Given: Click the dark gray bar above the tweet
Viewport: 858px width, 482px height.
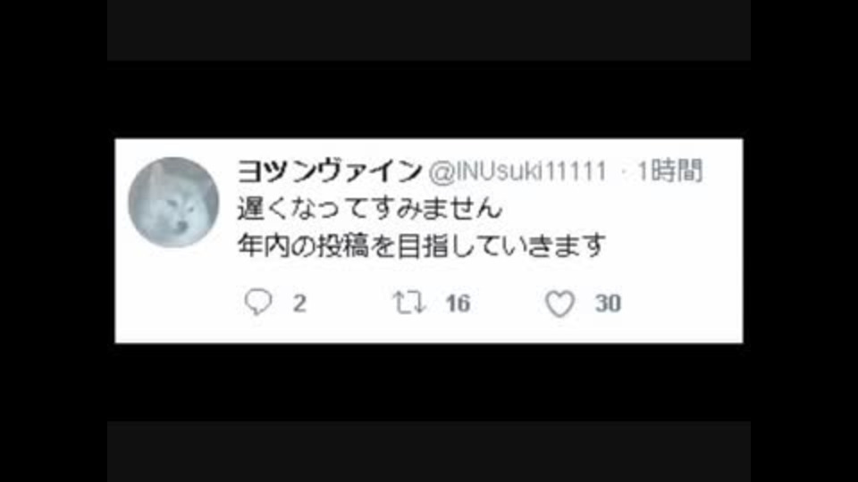Looking at the screenshot, I should coord(428,30).
